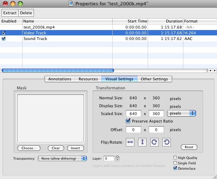The image size is (217, 179).
Task: Disable the Video Track enabled checkbox
Action: (4, 33)
